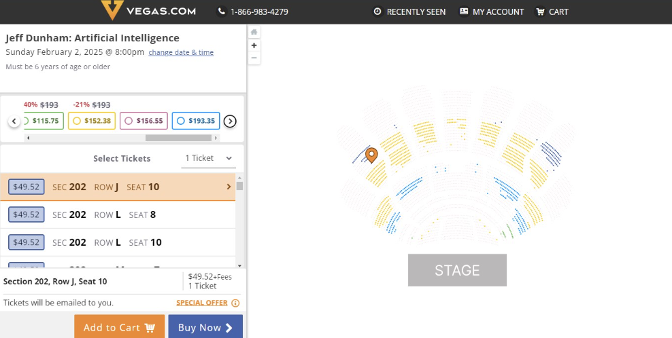Click previous price filter arrow
Screen dimensions: 672x338
[x=14, y=121]
